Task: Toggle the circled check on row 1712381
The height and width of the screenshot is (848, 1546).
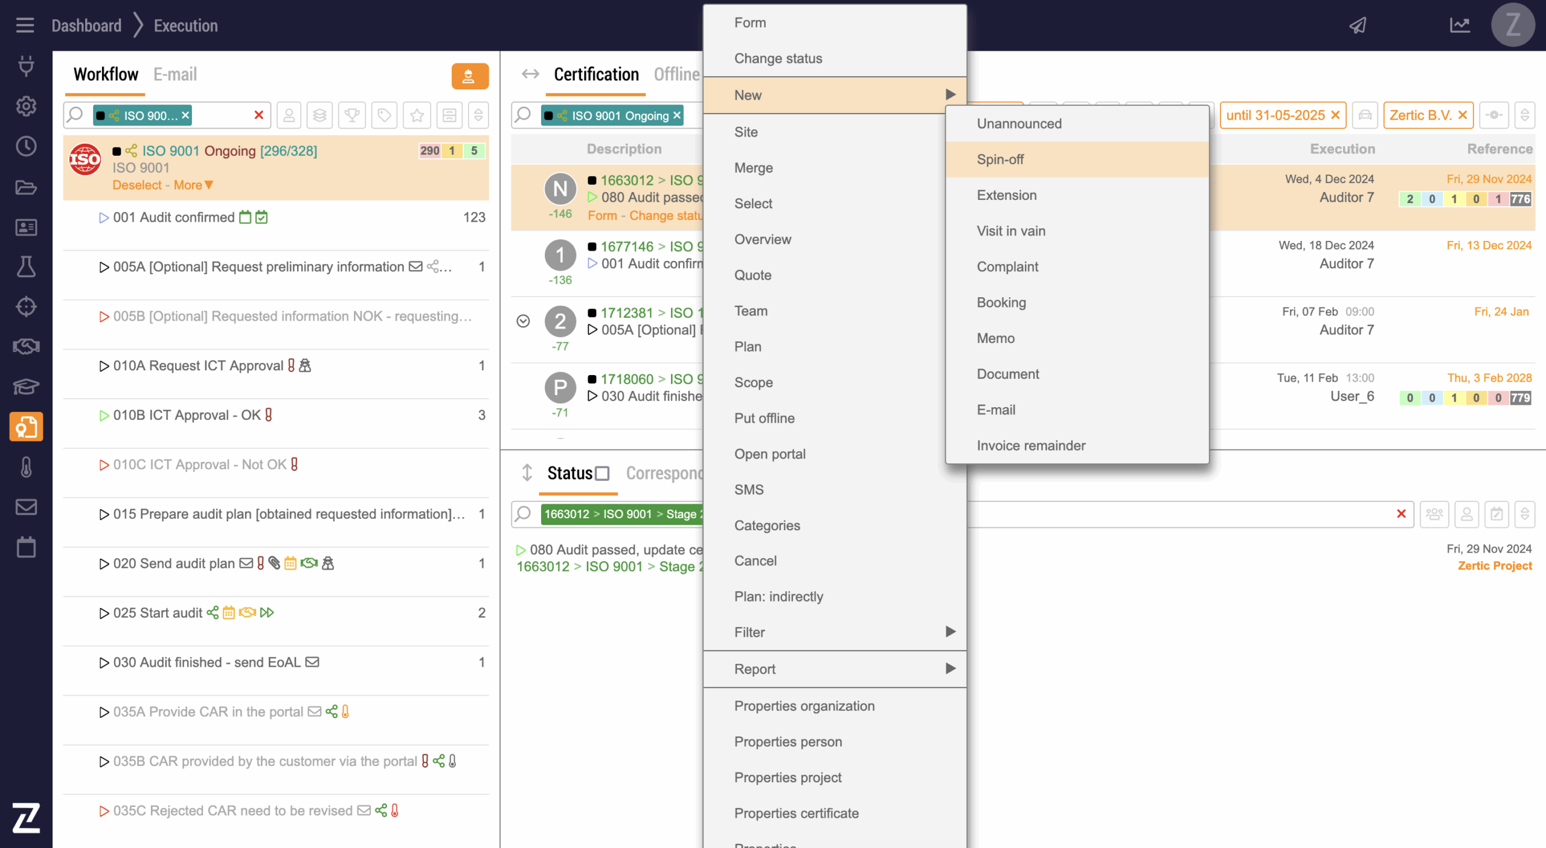Action: 524,321
